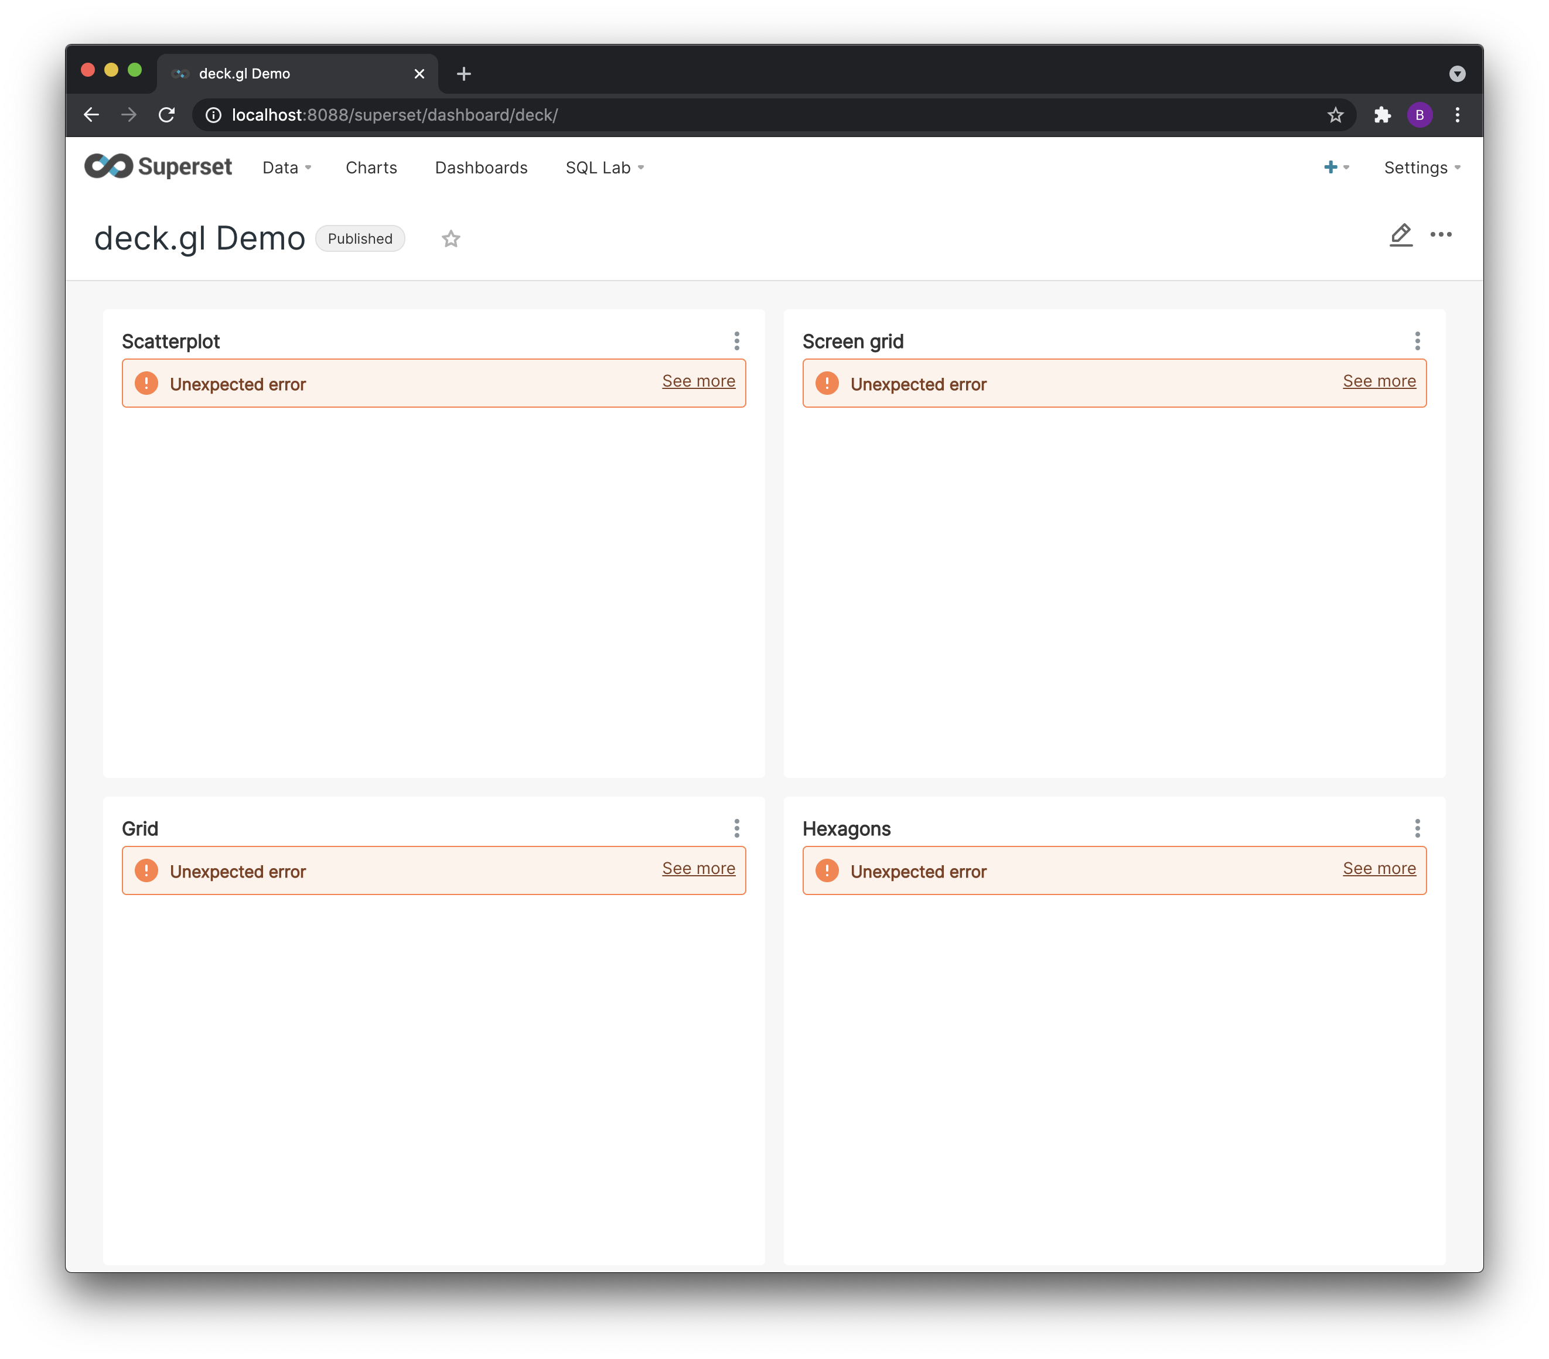Open the edit dashboard pencil icon
Image resolution: width=1549 pixels, height=1359 pixels.
[1401, 235]
